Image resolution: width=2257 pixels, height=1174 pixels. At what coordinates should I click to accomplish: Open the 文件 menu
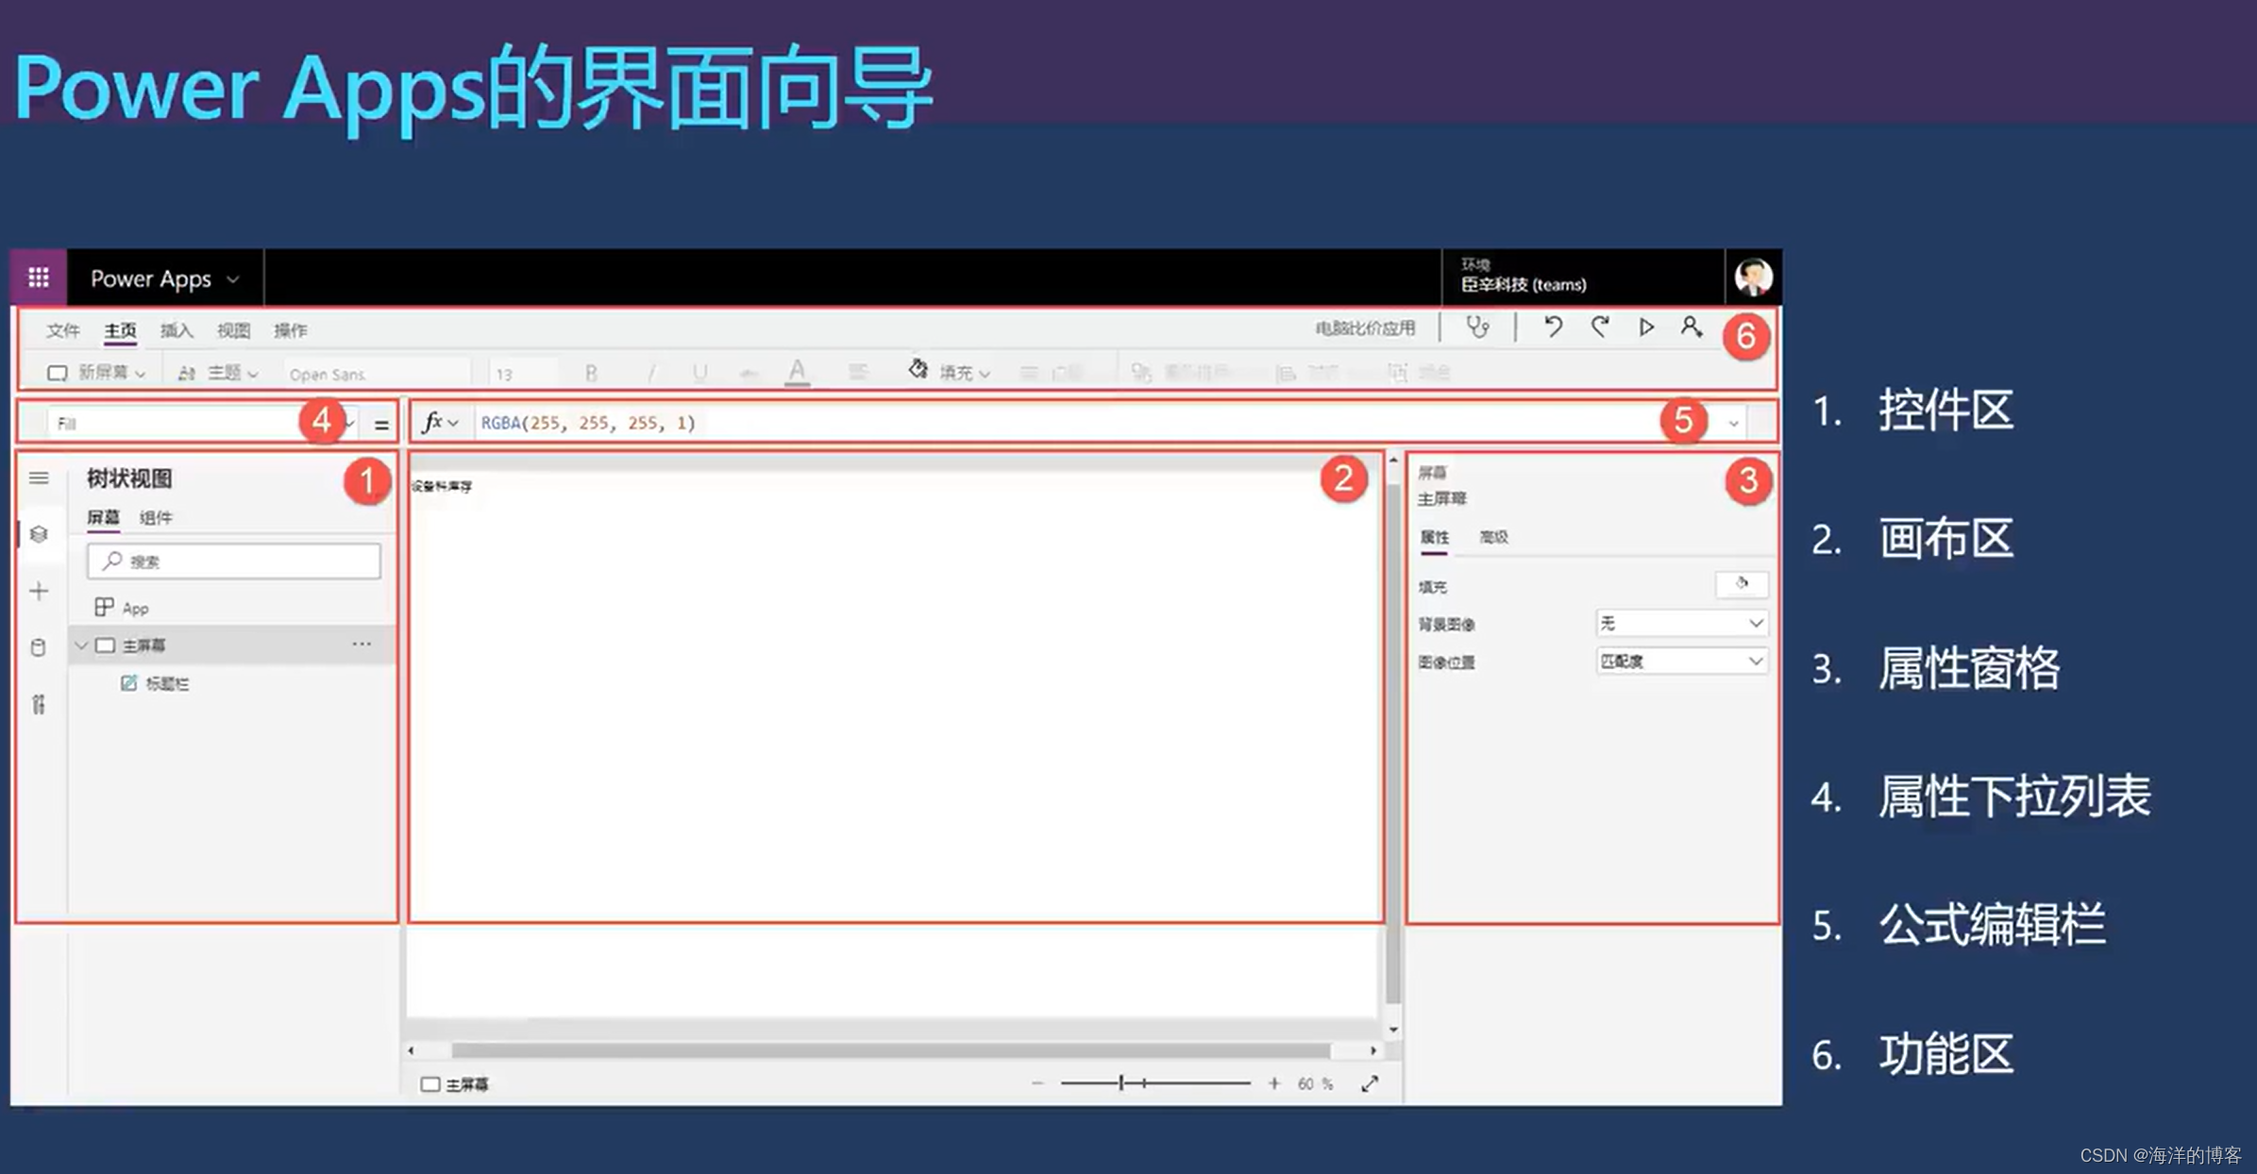coord(63,329)
